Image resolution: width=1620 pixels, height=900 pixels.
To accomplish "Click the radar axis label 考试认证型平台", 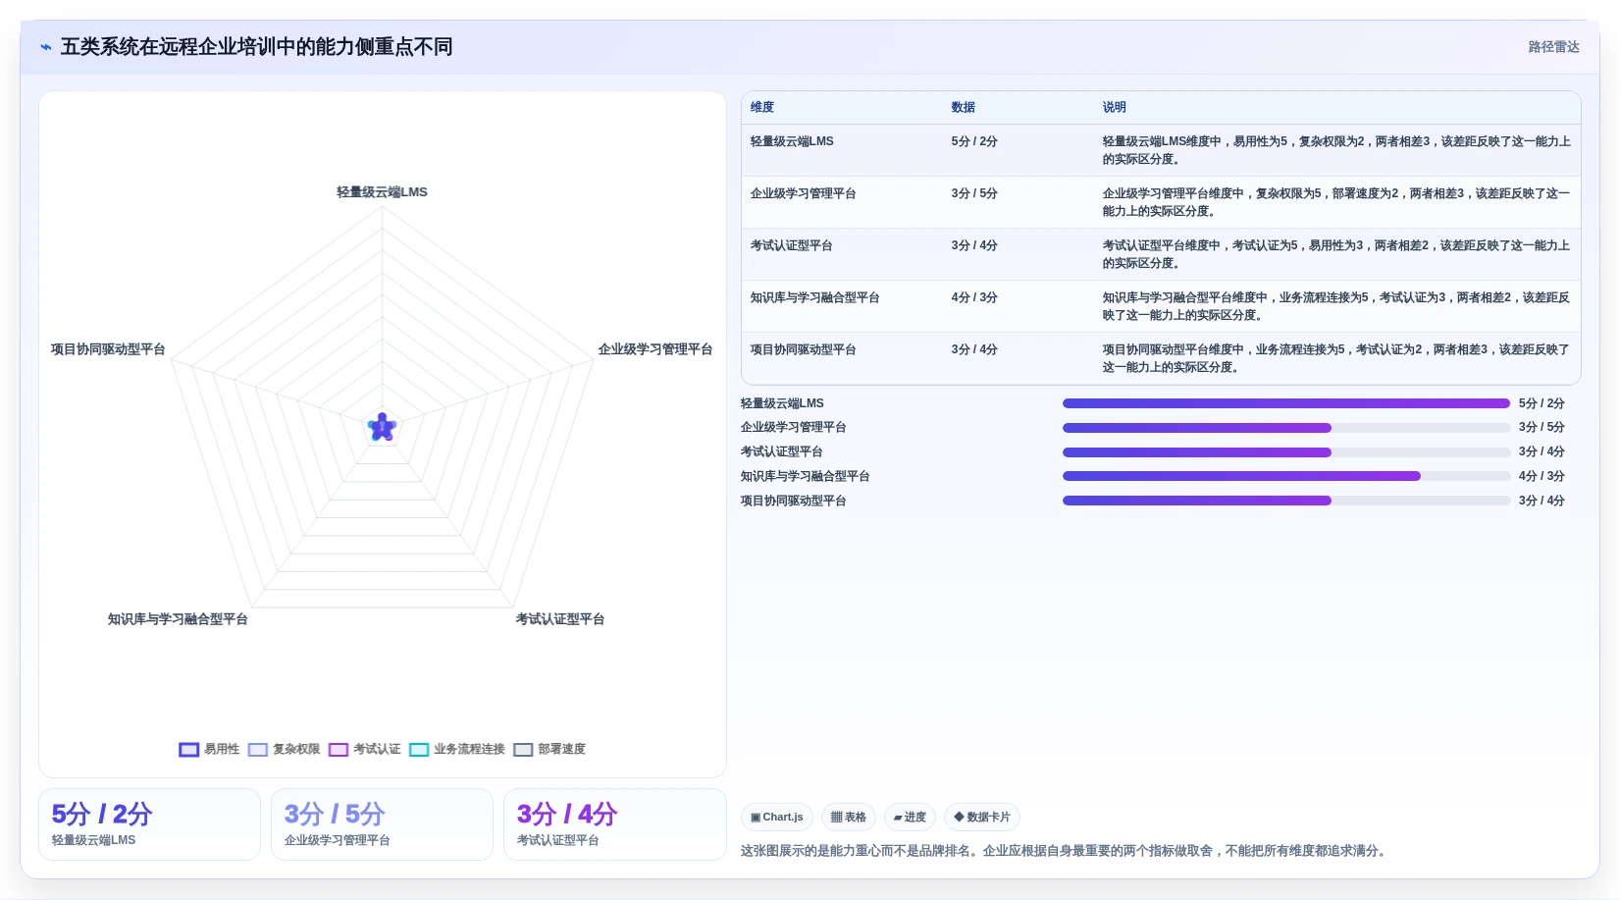I will pos(560,619).
